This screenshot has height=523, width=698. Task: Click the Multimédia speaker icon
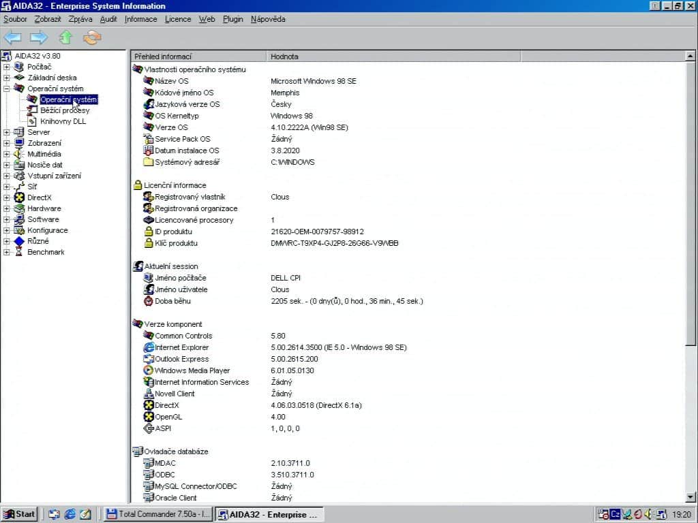pos(18,154)
